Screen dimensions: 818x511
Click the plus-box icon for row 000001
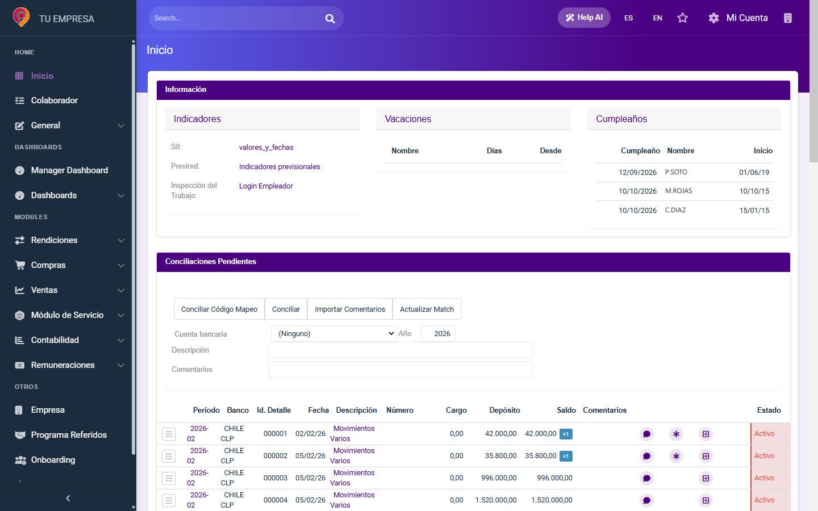(x=706, y=434)
